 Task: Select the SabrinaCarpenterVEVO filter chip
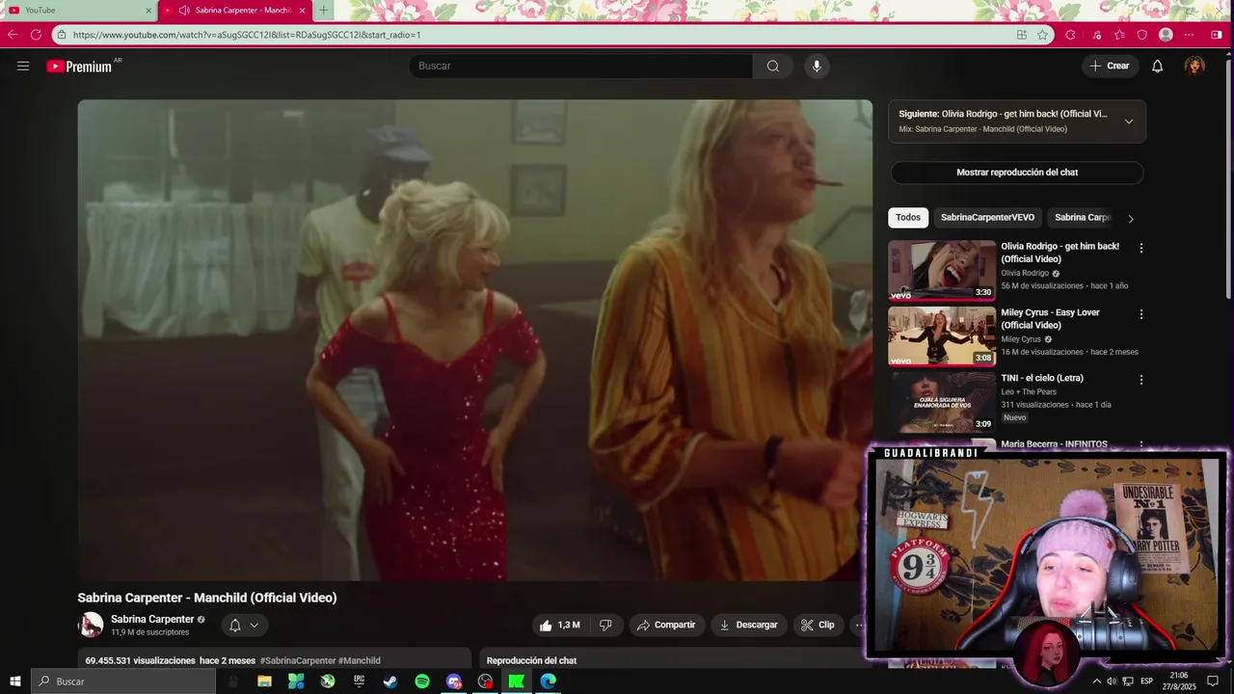tap(987, 218)
